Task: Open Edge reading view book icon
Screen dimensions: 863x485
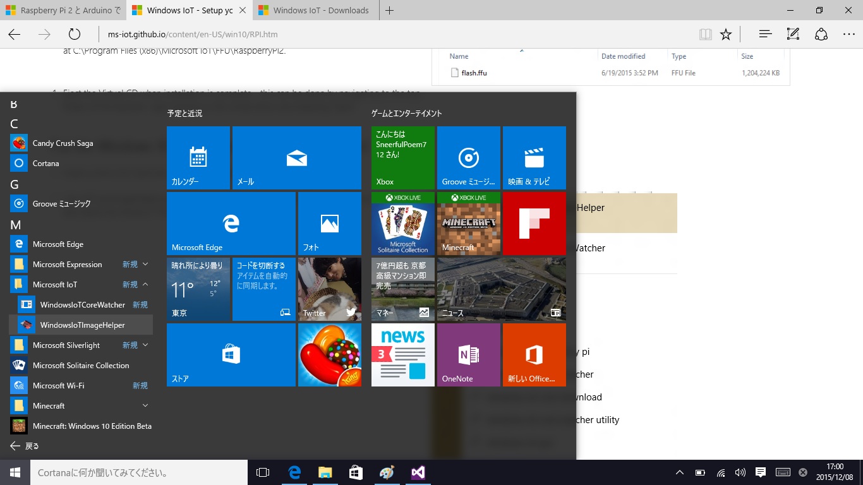Action: coord(705,35)
